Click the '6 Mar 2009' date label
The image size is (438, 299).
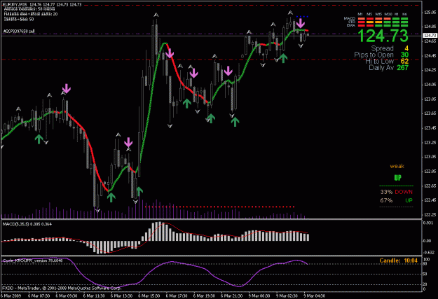11,295
